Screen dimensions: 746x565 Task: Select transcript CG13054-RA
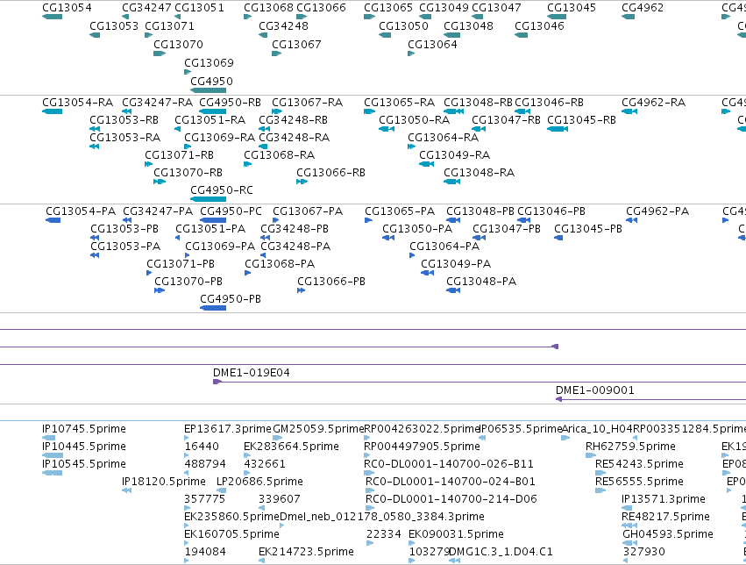coord(52,111)
